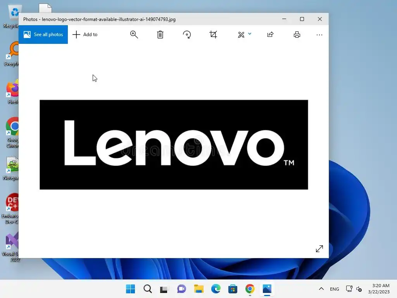Image resolution: width=397 pixels, height=298 pixels.
Task: Select the Recycle Bin desktop icon
Action: tap(12, 16)
